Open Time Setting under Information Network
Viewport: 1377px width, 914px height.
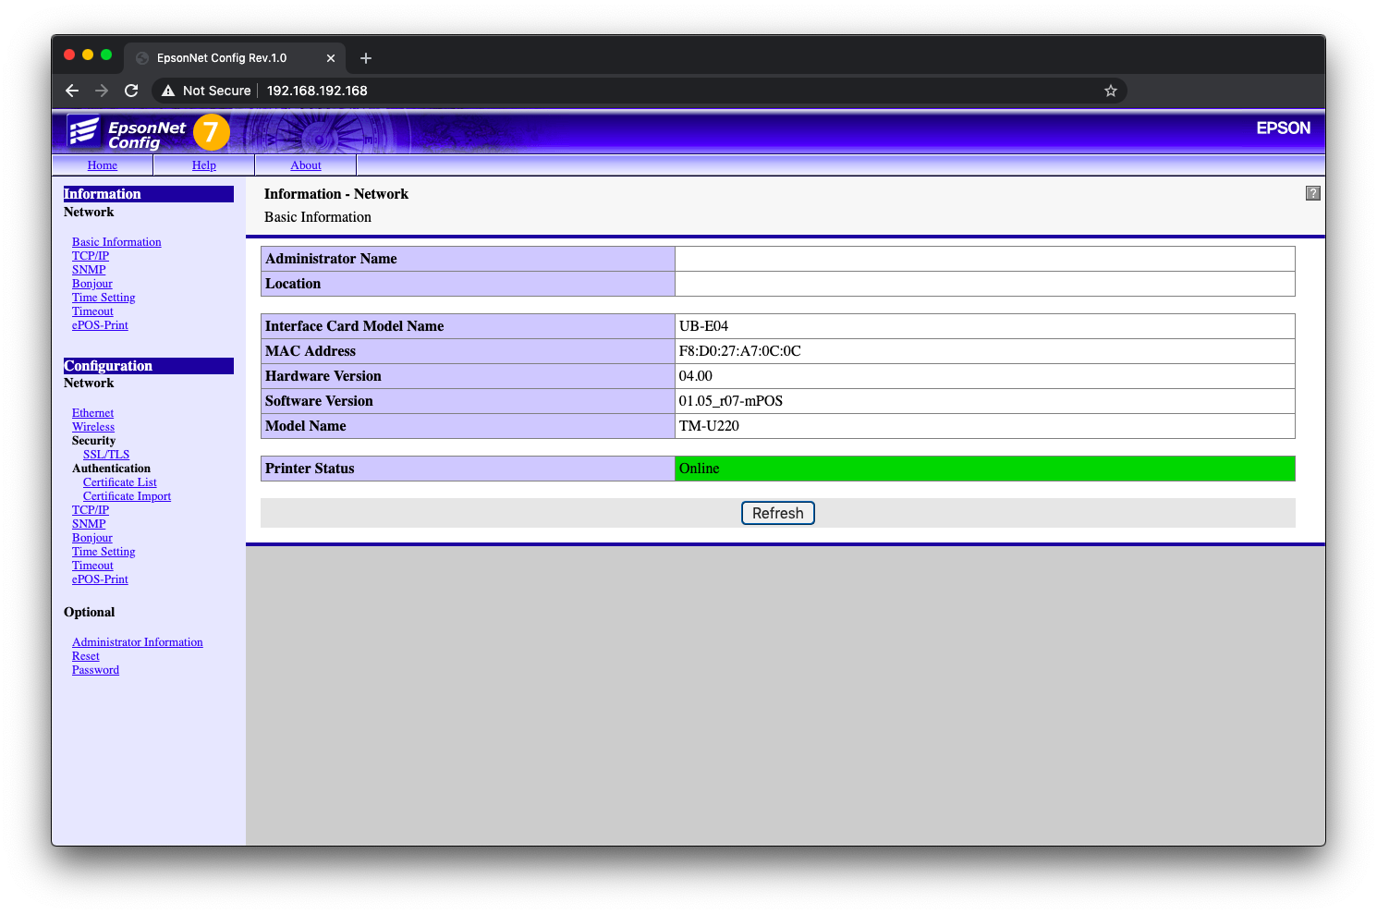(104, 298)
